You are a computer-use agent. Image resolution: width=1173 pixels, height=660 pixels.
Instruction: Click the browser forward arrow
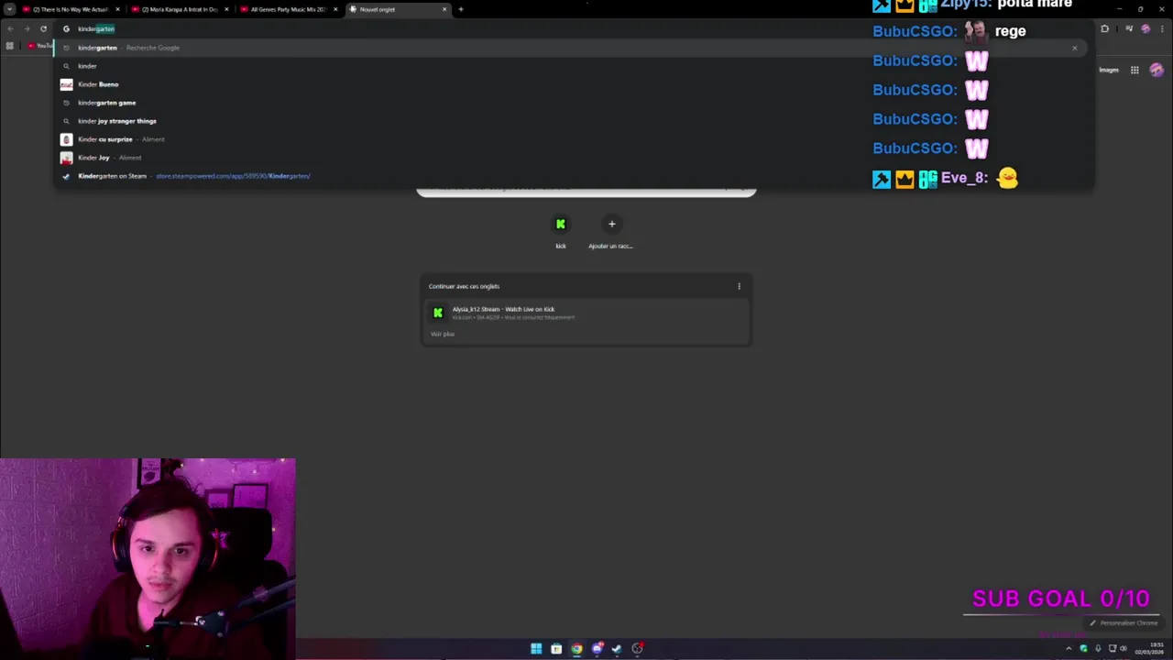[27, 28]
